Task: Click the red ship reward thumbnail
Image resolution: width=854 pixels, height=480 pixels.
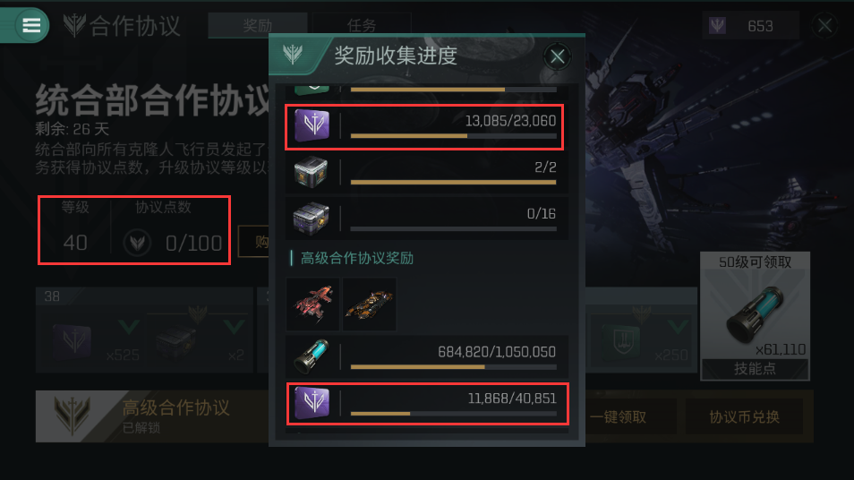Action: pos(312,304)
